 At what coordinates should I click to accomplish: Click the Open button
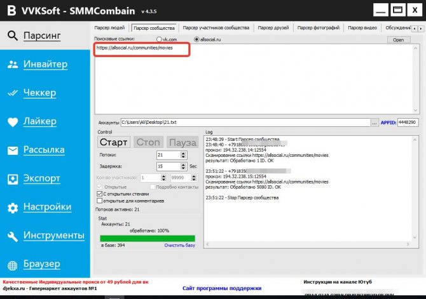coord(398,40)
